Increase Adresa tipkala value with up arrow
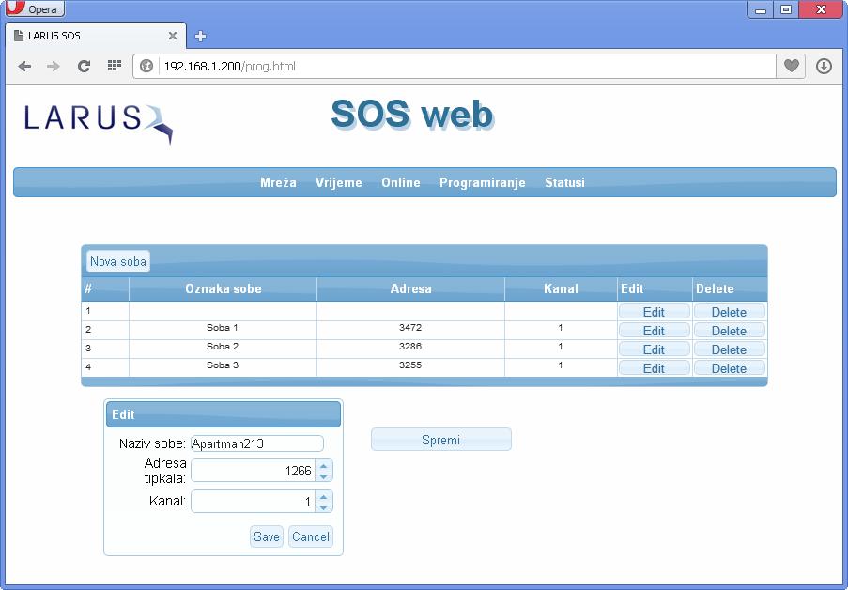 324,465
